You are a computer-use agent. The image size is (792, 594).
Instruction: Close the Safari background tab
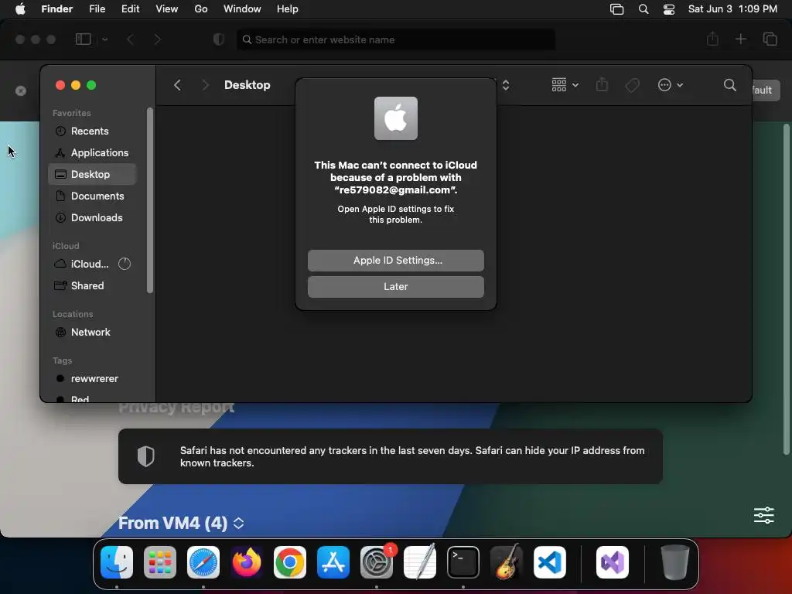[21, 91]
